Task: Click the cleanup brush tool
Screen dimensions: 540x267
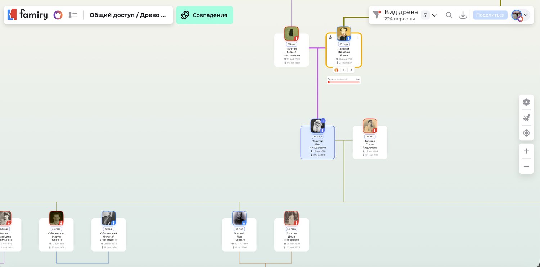Action: click(526, 118)
